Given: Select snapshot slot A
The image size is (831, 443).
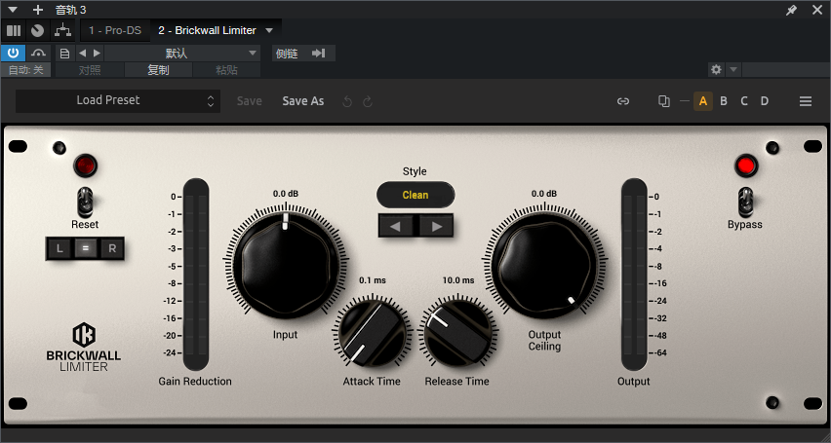Looking at the screenshot, I should coord(703,101).
